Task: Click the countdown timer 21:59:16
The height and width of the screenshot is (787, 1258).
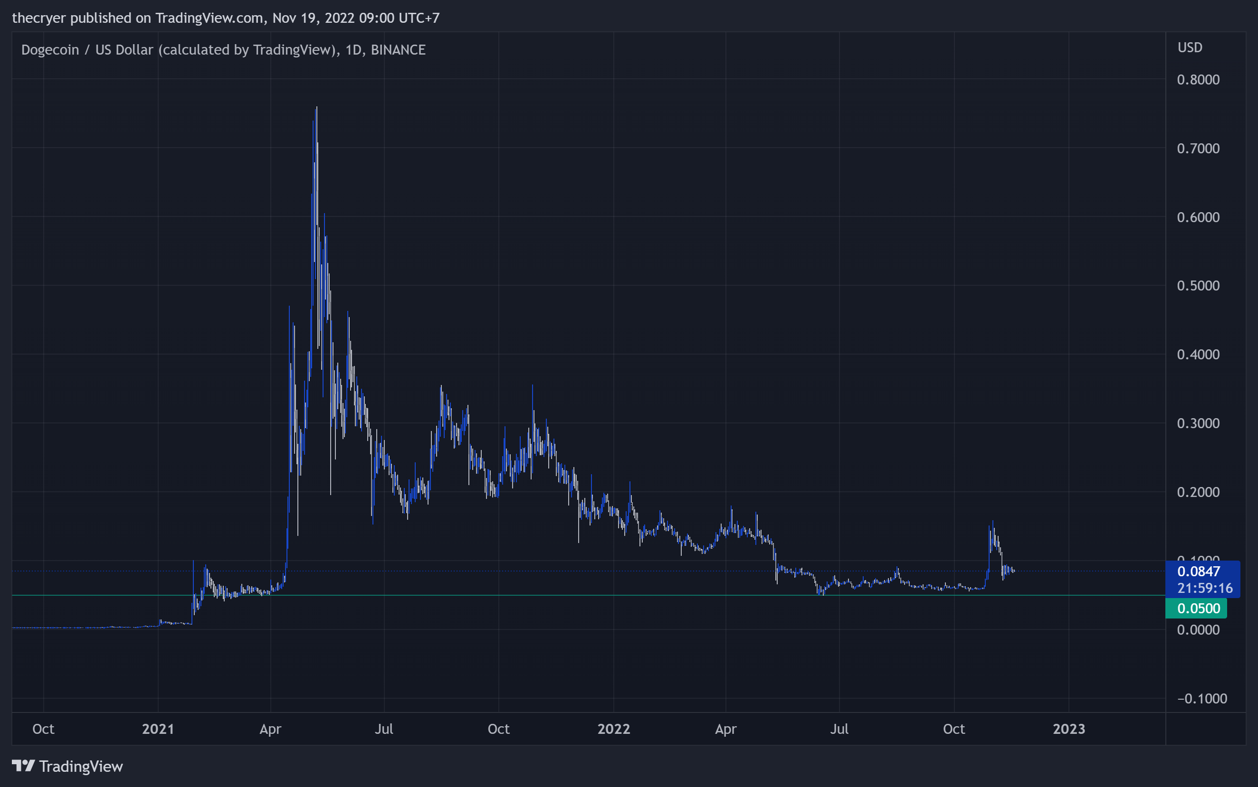Action: coord(1205,588)
